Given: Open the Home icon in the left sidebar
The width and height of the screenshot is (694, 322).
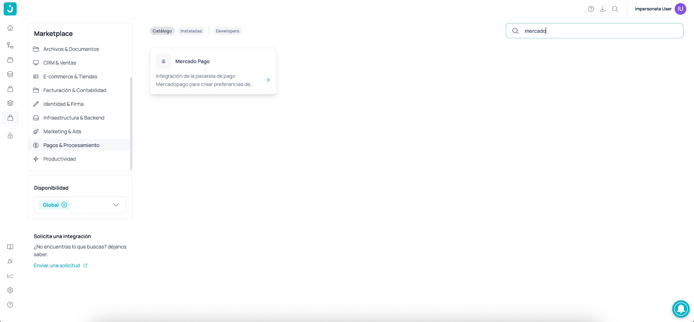Looking at the screenshot, I should [10, 28].
